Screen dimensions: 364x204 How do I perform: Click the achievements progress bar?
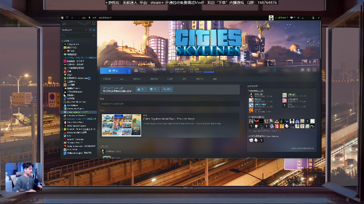click(209, 72)
